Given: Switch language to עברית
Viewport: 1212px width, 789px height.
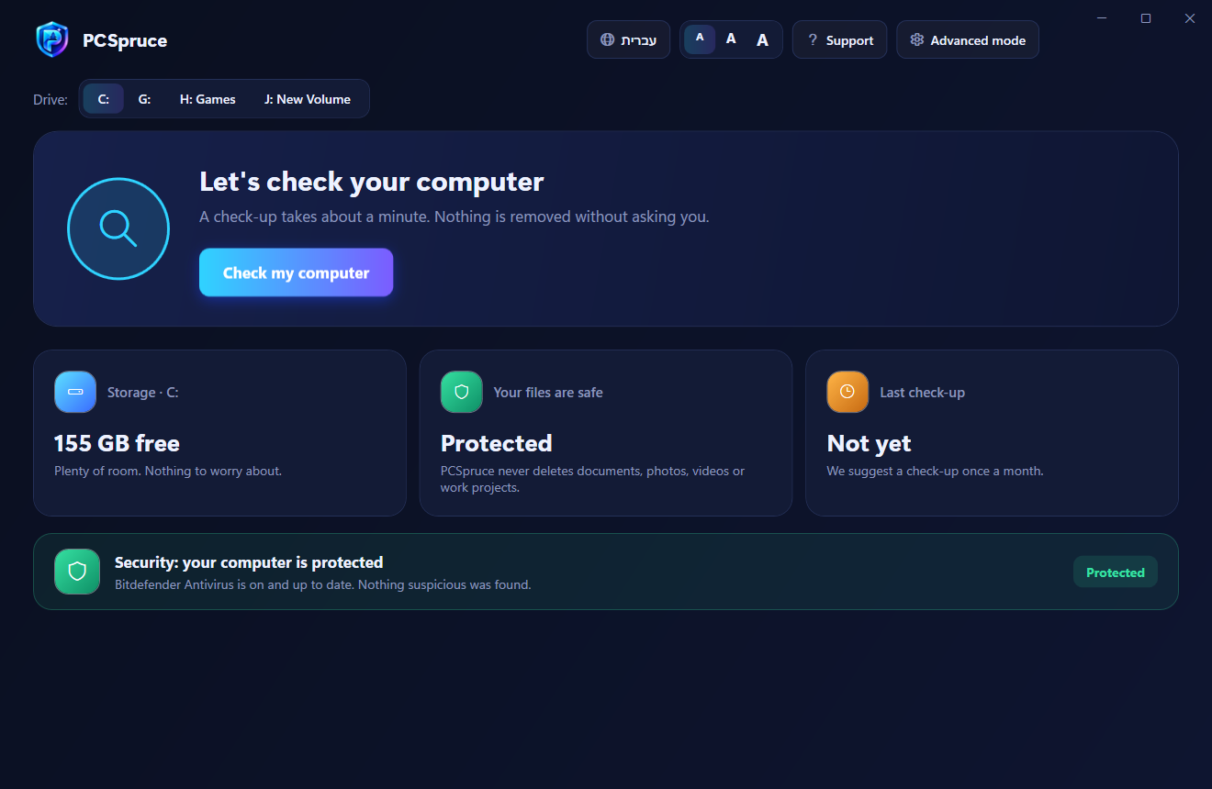Looking at the screenshot, I should coord(629,39).
